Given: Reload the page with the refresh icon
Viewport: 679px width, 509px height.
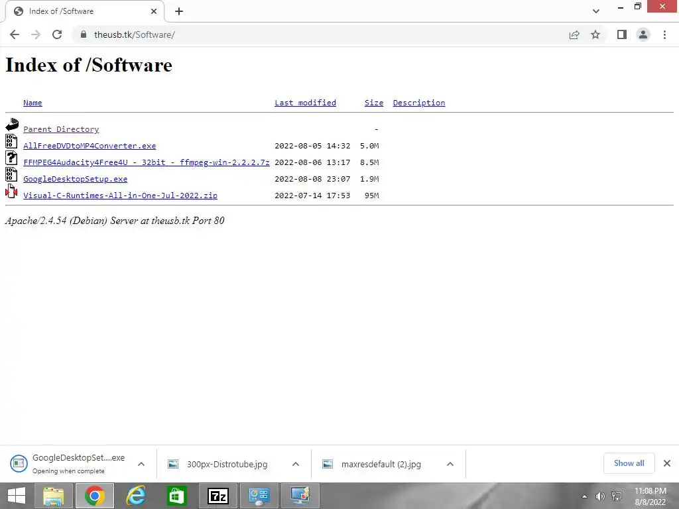Looking at the screenshot, I should pos(57,34).
